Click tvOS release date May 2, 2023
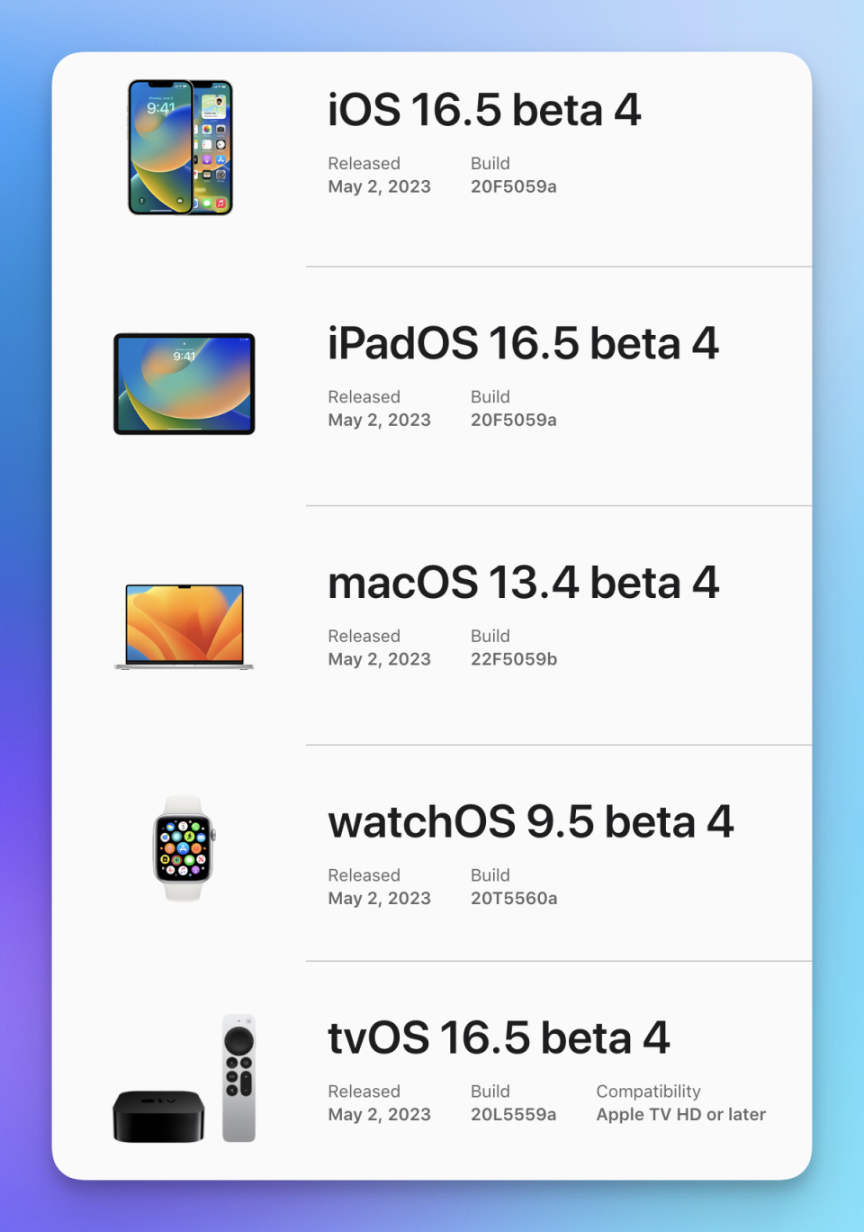 [x=379, y=1114]
